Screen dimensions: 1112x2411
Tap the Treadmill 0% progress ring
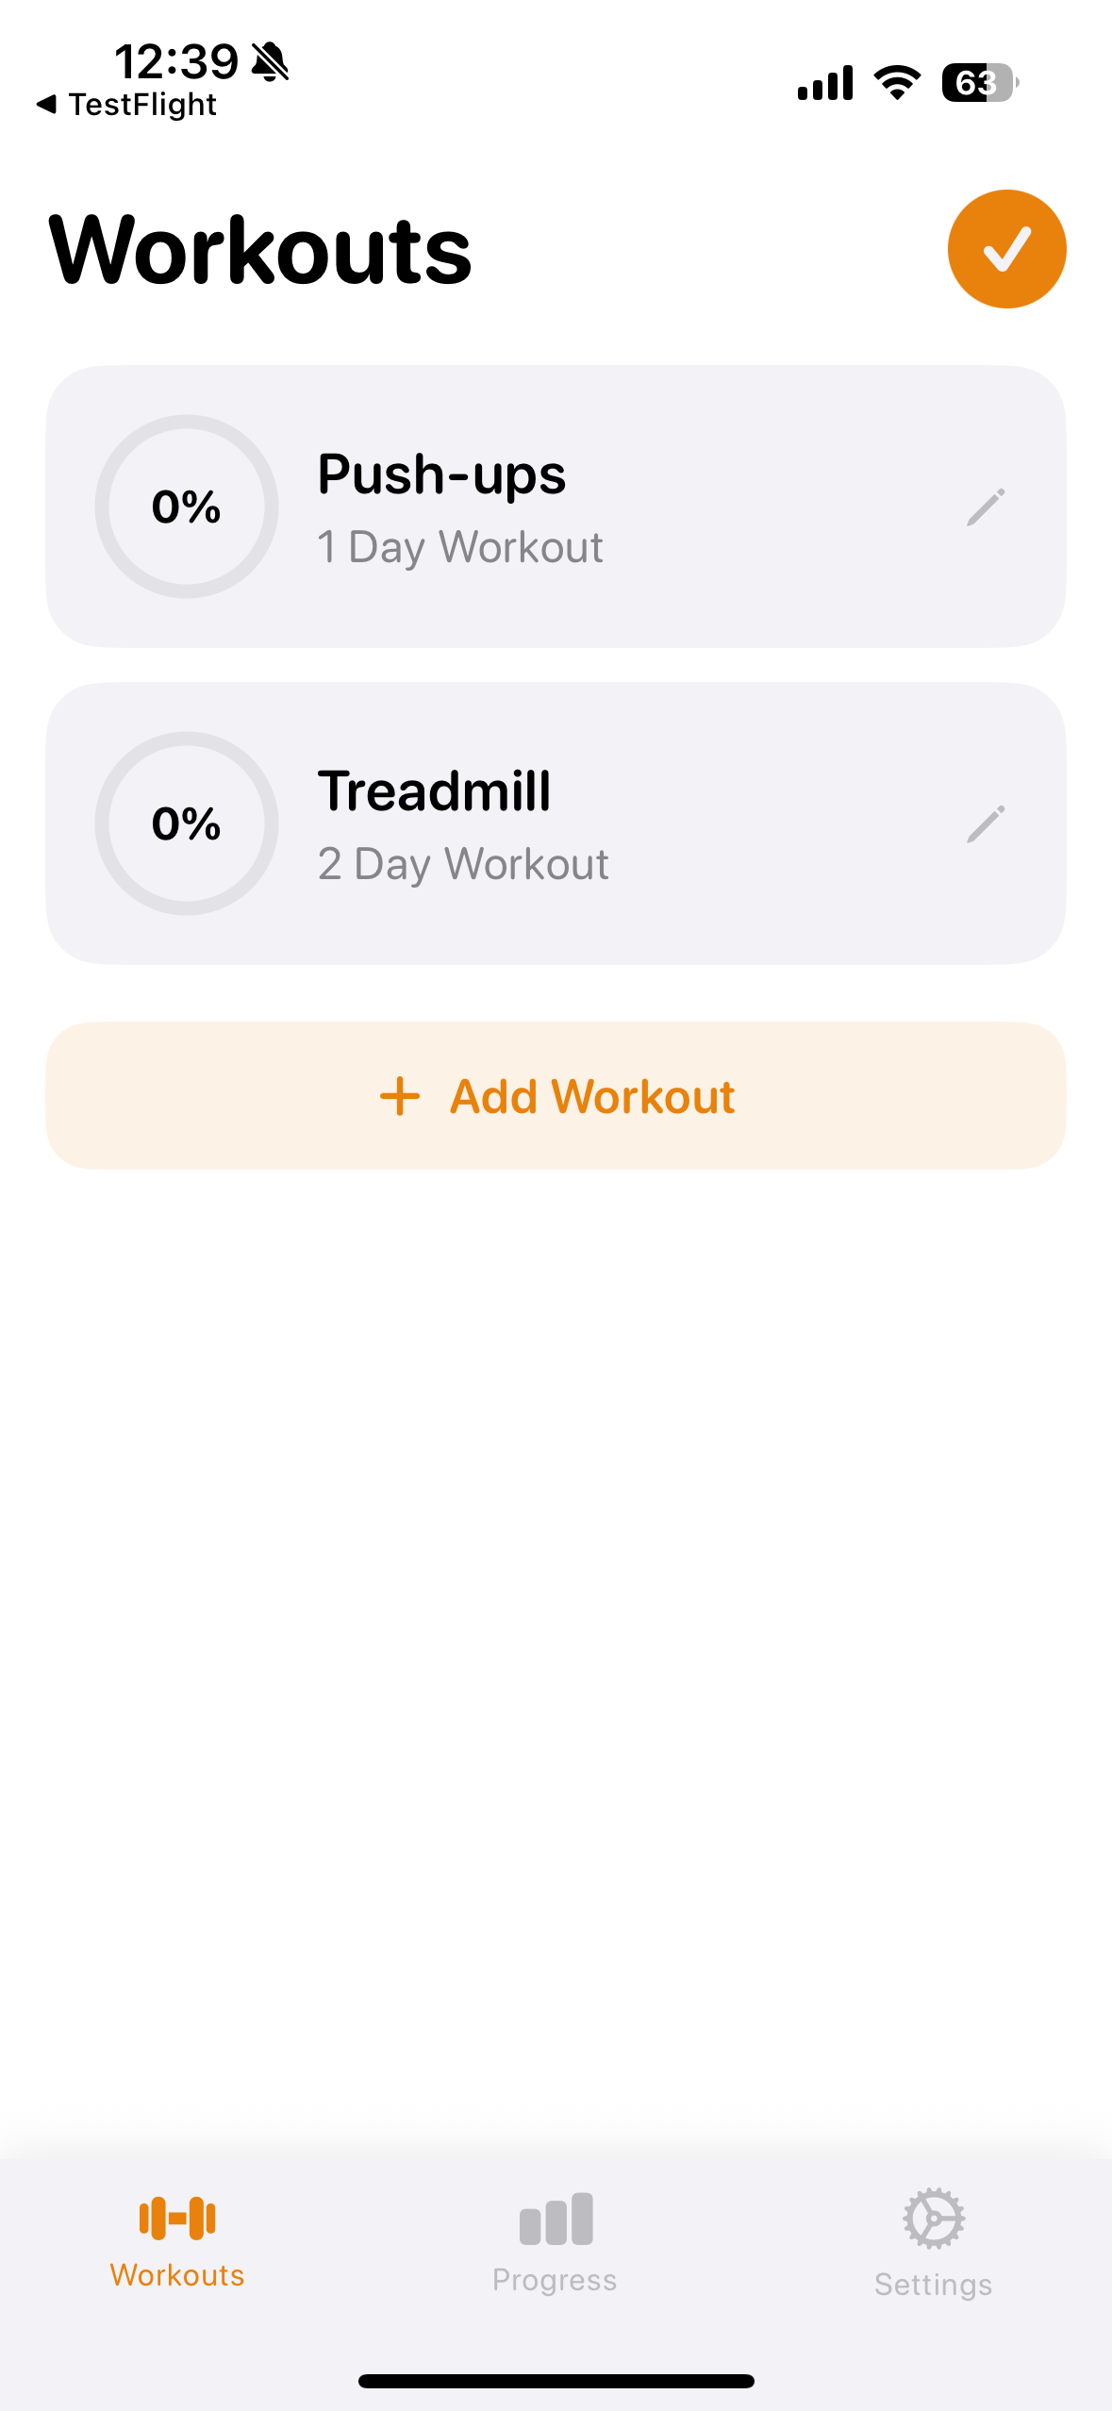[187, 823]
